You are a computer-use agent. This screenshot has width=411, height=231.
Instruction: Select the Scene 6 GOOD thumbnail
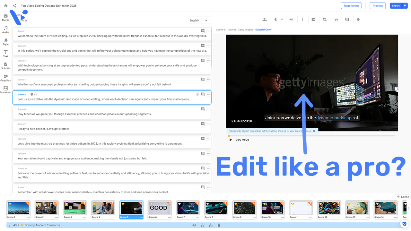click(x=160, y=208)
